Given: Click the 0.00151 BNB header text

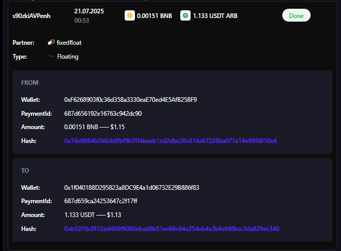Looking at the screenshot, I should (x=155, y=16).
